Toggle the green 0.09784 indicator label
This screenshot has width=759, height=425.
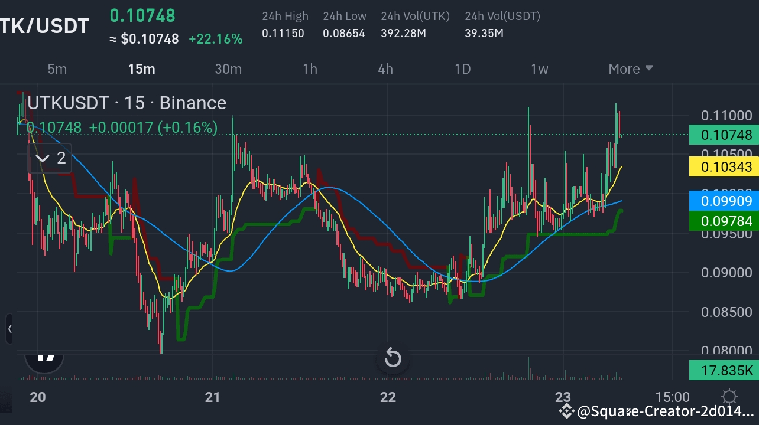[723, 221]
